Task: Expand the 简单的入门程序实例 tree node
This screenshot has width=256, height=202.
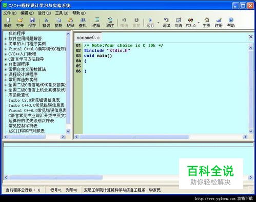Action: click(6, 44)
